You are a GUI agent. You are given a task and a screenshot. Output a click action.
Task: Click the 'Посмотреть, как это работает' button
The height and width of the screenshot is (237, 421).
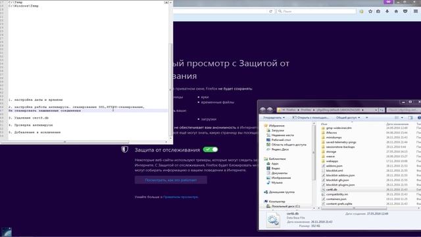pos(171,180)
